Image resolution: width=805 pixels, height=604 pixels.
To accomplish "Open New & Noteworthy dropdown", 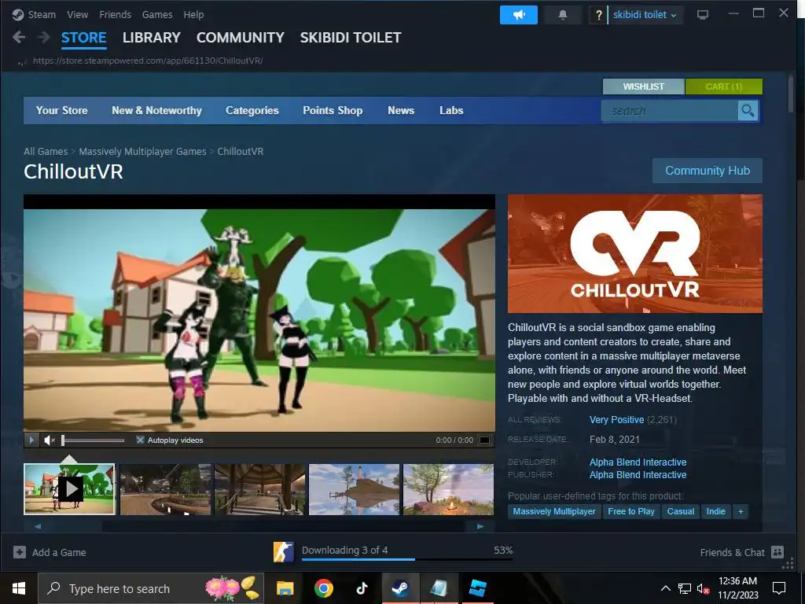I will click(x=156, y=110).
